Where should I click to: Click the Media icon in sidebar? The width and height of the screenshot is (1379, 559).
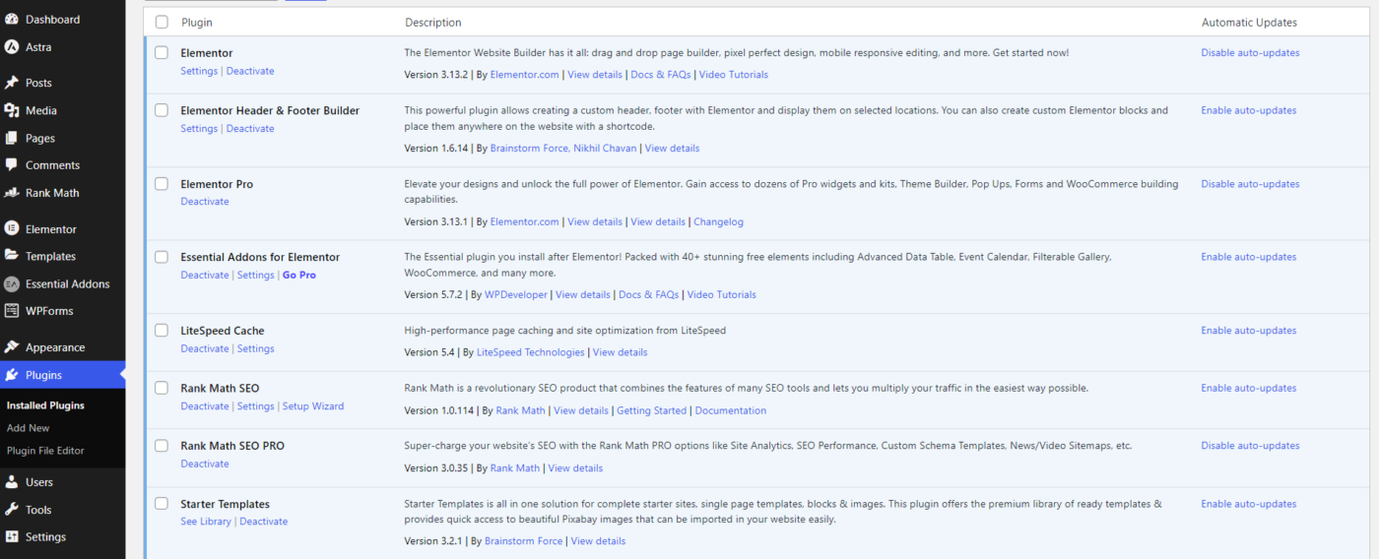tap(12, 110)
